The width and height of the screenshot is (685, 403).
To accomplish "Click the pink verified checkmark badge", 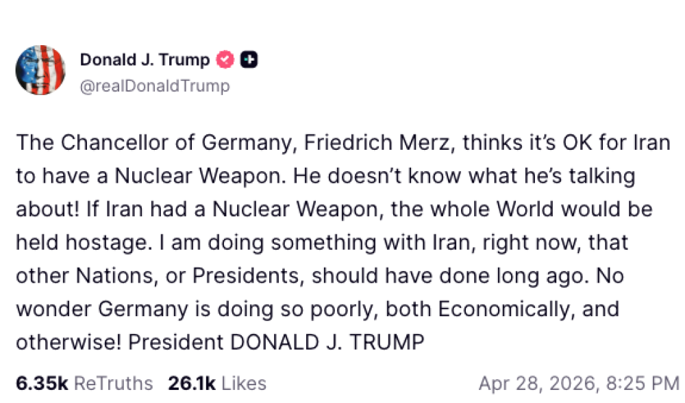I will point(225,60).
